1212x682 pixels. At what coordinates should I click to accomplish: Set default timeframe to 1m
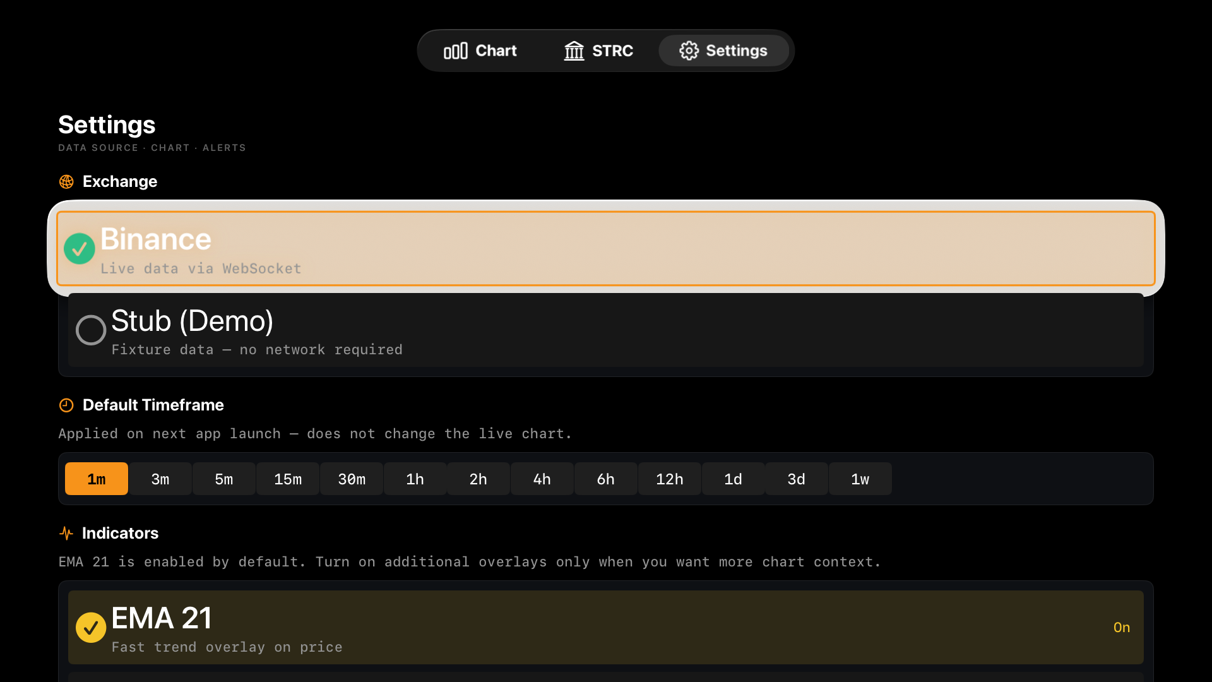coord(97,479)
